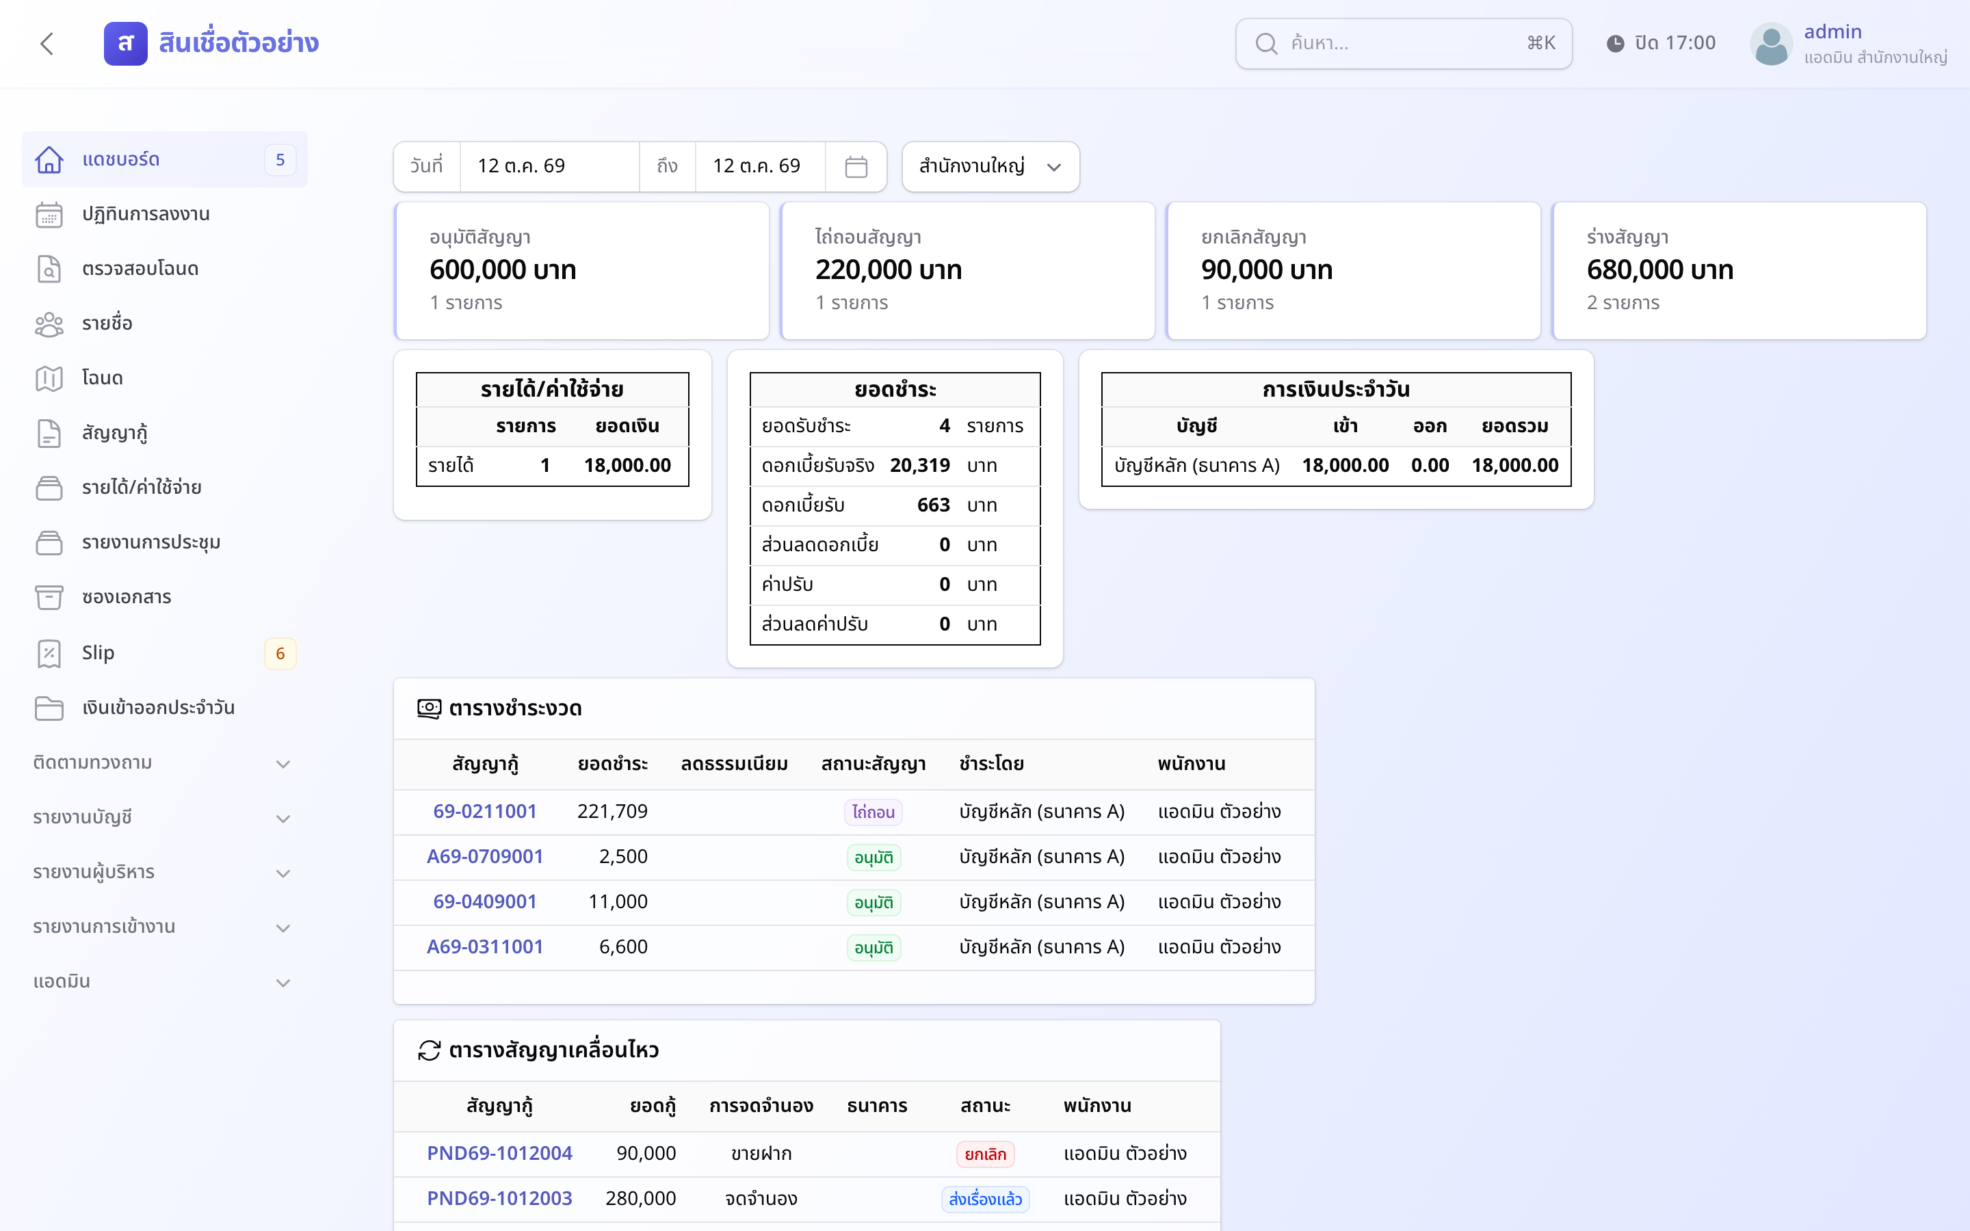The image size is (1970, 1231).
Task: Expand the รายงานการเข้างาน section
Action: pyautogui.click(x=163, y=927)
